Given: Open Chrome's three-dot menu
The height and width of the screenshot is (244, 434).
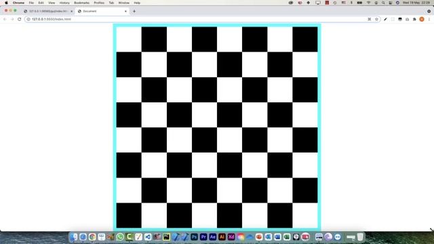Looking at the screenshot, I should (429, 19).
